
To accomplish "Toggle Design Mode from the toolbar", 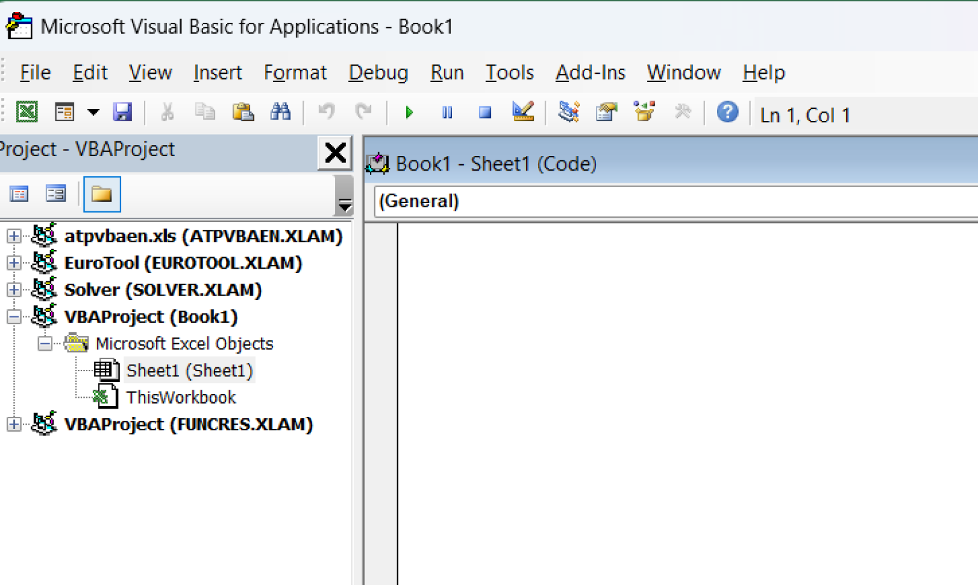I will 523,111.
